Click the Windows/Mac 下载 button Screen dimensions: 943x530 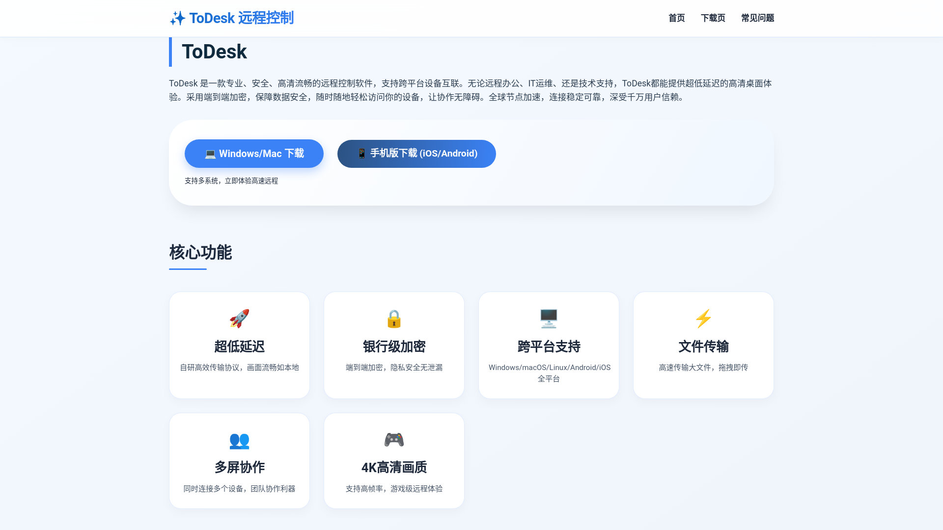(x=254, y=154)
